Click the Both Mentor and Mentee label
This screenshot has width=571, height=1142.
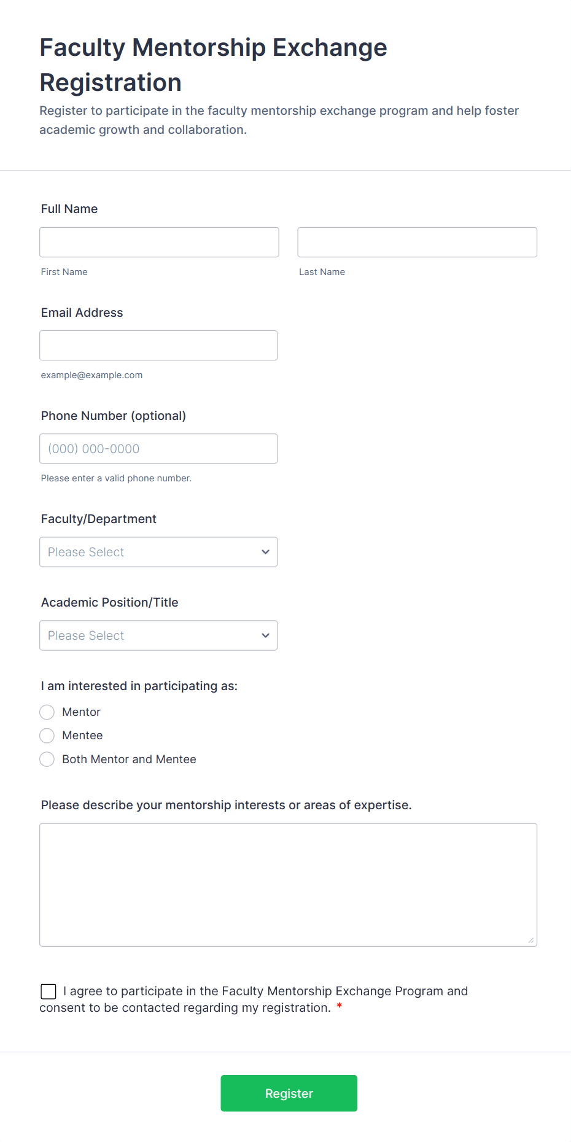click(x=129, y=759)
